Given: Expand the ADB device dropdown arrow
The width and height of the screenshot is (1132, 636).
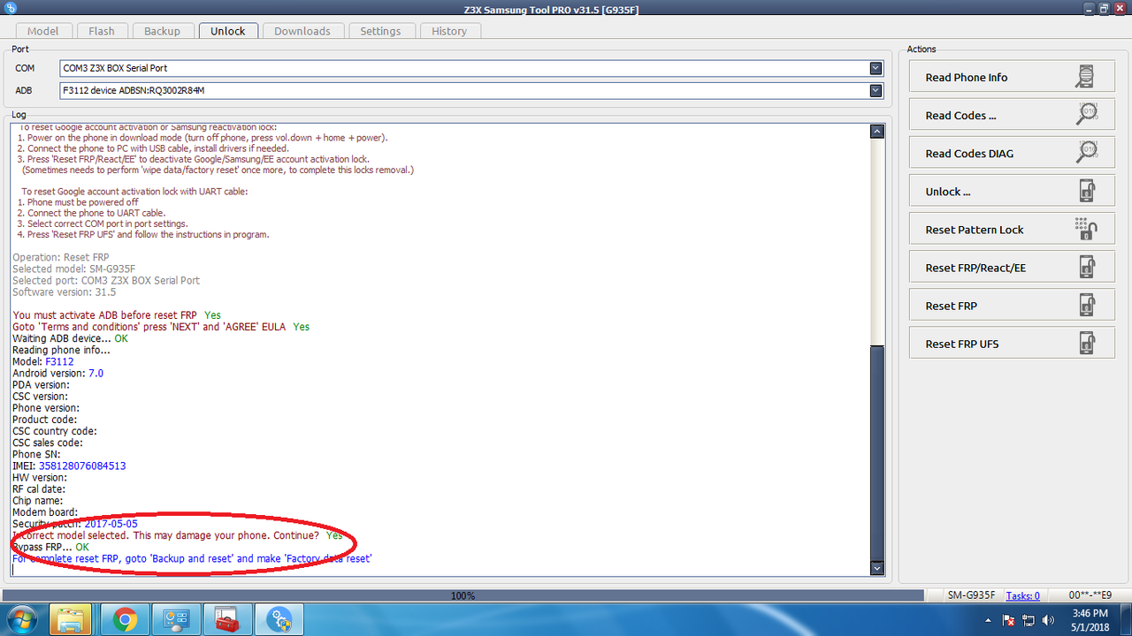Looking at the screenshot, I should (876, 90).
